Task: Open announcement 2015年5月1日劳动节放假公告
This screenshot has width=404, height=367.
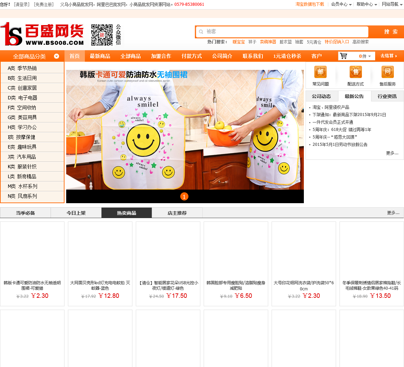Action: (340, 144)
